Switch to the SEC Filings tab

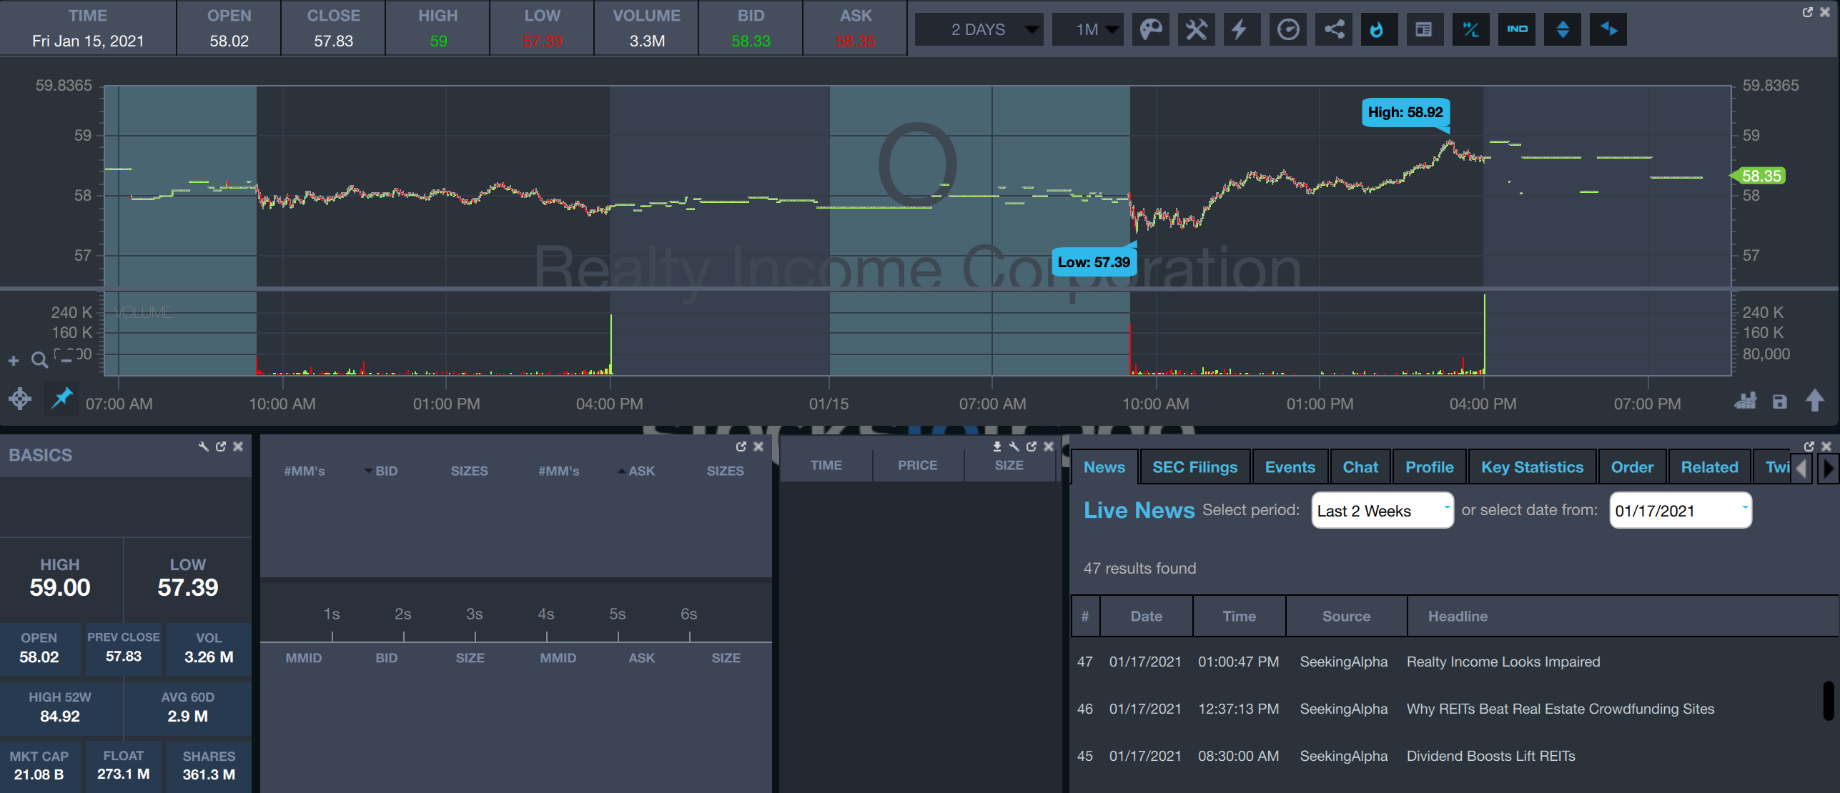point(1195,467)
